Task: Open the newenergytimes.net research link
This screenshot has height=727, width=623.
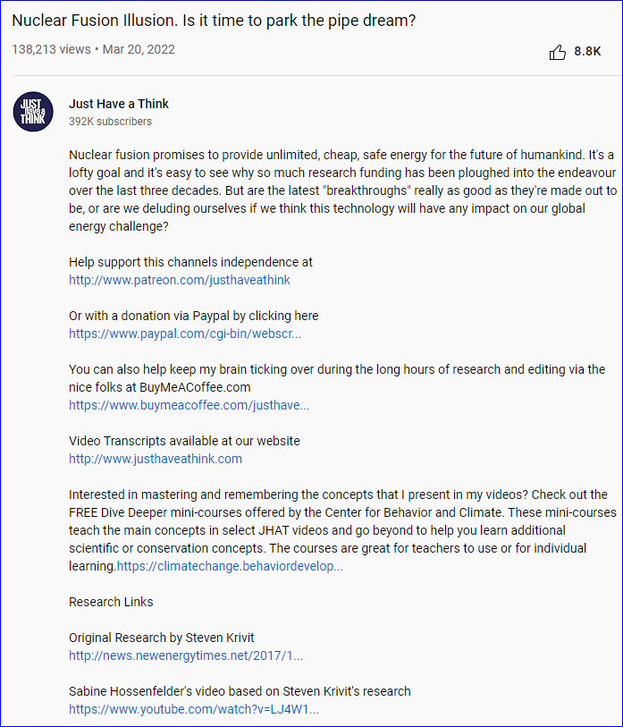Action: tap(186, 655)
